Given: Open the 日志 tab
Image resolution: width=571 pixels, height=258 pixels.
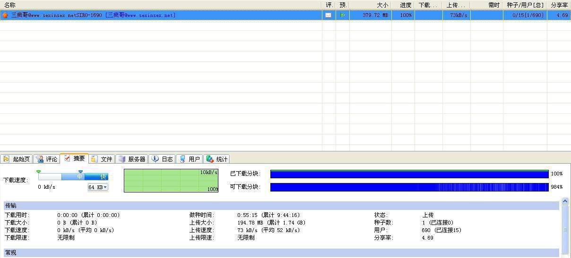Looking at the screenshot, I should [162, 159].
